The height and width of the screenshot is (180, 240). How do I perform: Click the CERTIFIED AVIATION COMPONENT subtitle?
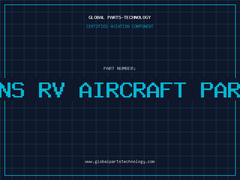[120, 26]
